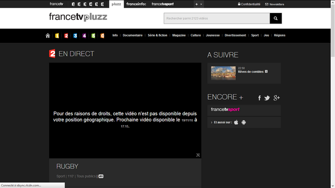Open the Jeunesse category
The height and width of the screenshot is (188, 335).
(213, 36)
